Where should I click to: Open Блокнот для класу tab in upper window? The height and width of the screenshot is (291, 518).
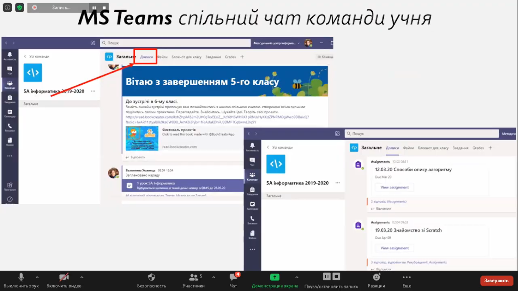(x=186, y=57)
